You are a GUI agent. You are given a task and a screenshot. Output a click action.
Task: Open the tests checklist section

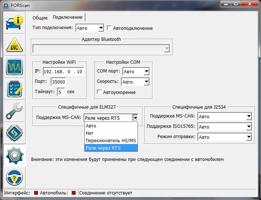tap(14, 89)
